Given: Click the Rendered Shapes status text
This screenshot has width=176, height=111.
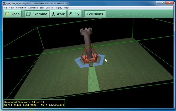Looking at the screenshot, I should 24,102.
